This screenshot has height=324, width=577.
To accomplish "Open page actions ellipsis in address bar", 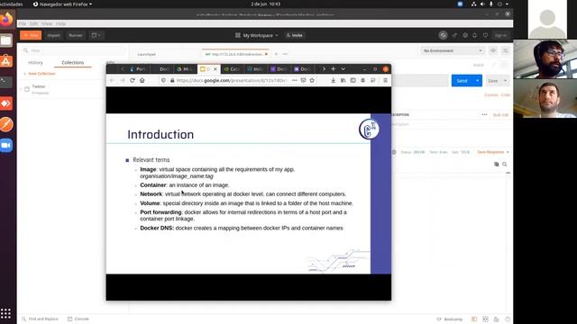I will 295,80.
